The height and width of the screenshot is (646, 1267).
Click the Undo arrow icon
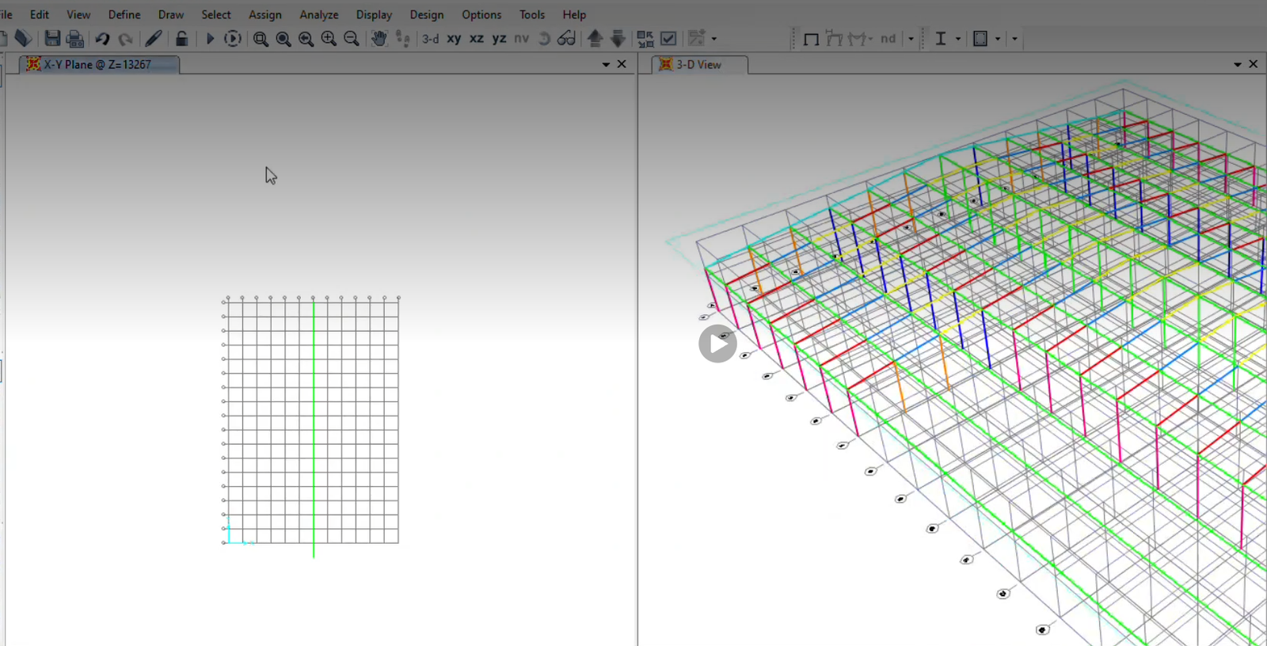(102, 38)
